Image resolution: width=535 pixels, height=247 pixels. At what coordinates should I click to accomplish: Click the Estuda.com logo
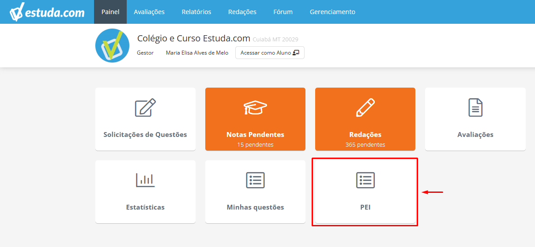[x=47, y=12]
